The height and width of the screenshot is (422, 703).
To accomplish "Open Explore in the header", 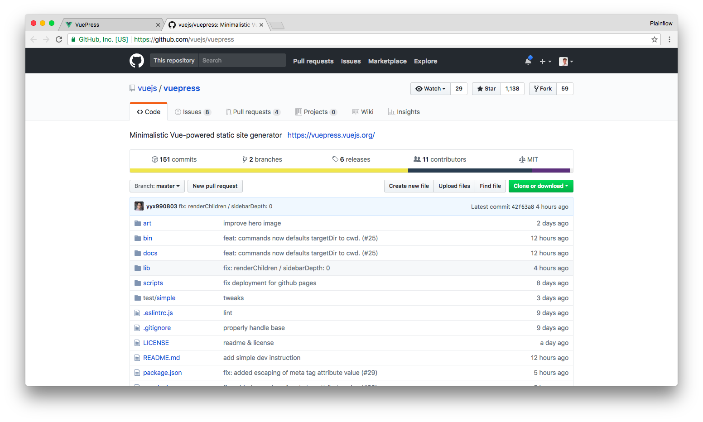I will (426, 61).
